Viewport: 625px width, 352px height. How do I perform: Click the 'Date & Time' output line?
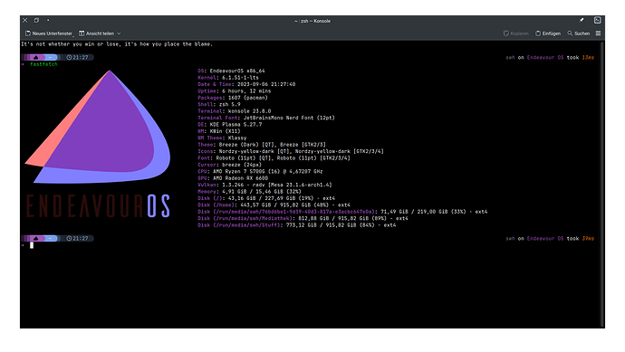pyautogui.click(x=246, y=84)
